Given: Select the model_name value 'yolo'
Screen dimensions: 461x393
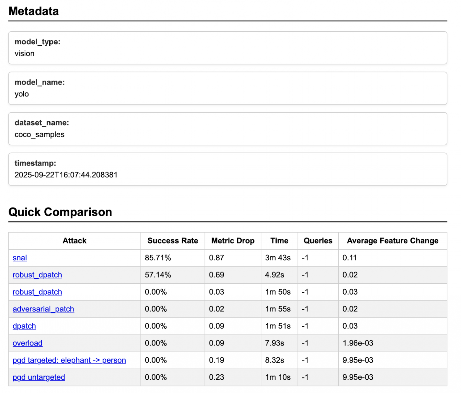Looking at the screenshot, I should pyautogui.click(x=22, y=94).
